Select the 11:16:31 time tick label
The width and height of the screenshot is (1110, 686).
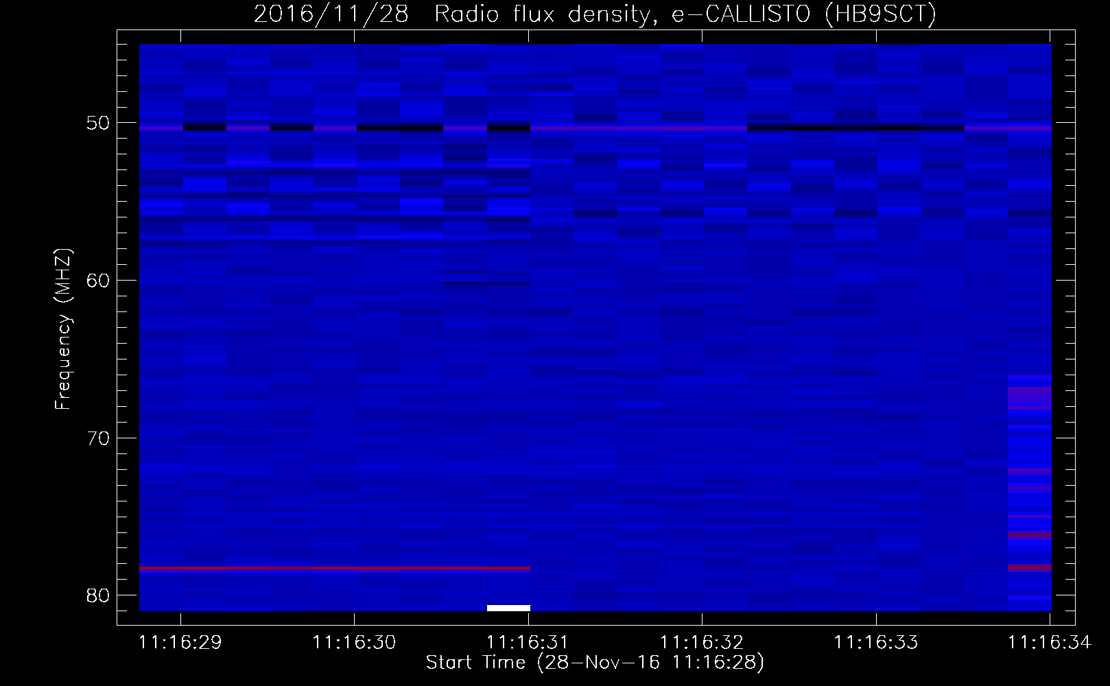[528, 642]
